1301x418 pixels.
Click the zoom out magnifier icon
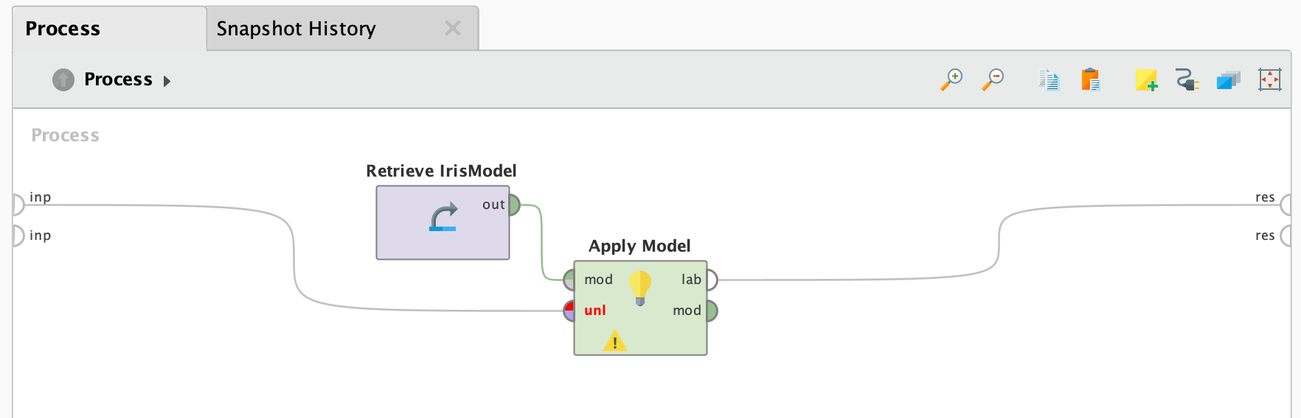(x=993, y=79)
